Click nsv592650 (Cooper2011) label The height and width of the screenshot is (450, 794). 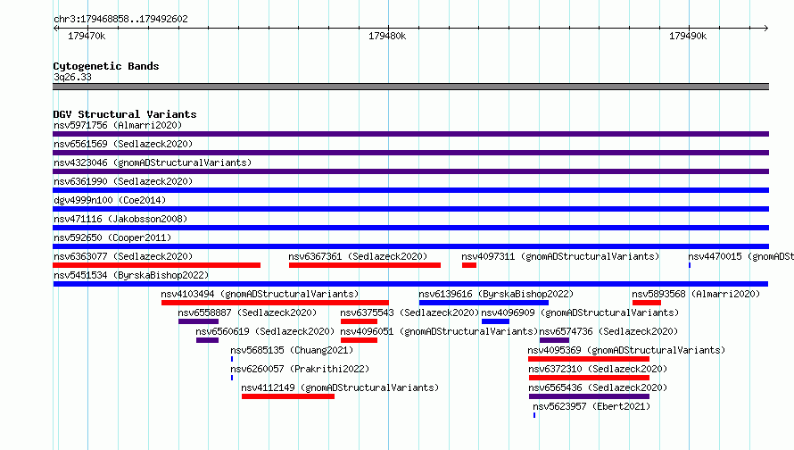pyautogui.click(x=112, y=237)
